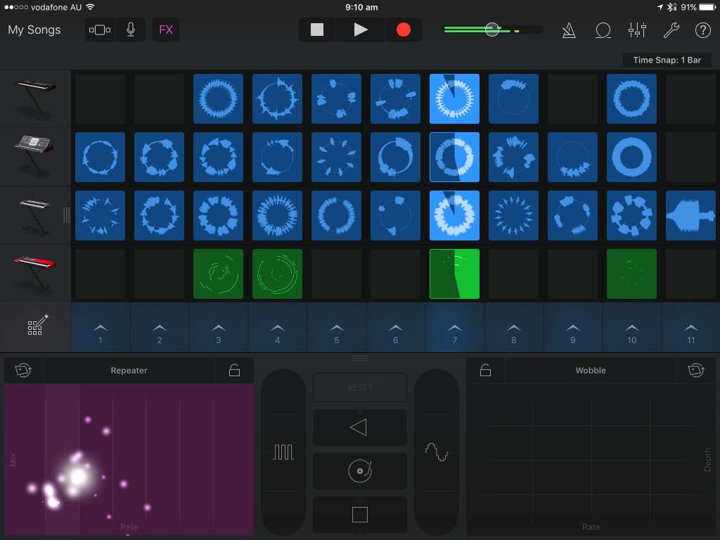Screen dimensions: 720x540
Task: Open the Time Snap: 1 Bar menu
Action: 667,60
